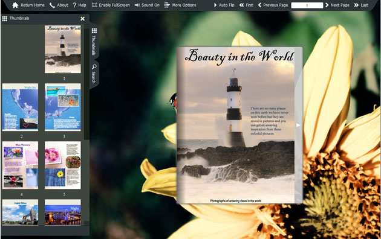The height and width of the screenshot is (239, 381).
Task: Open the Light Cities Day thumbnail
Action: tap(20, 212)
